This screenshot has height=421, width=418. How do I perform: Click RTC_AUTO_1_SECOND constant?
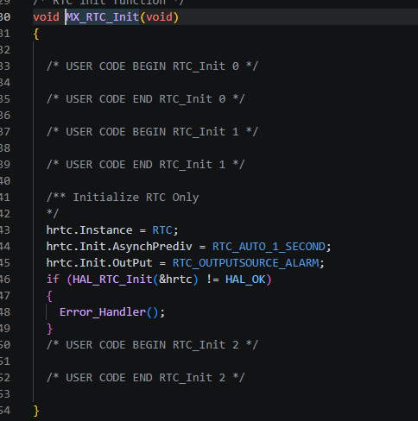[269, 247]
